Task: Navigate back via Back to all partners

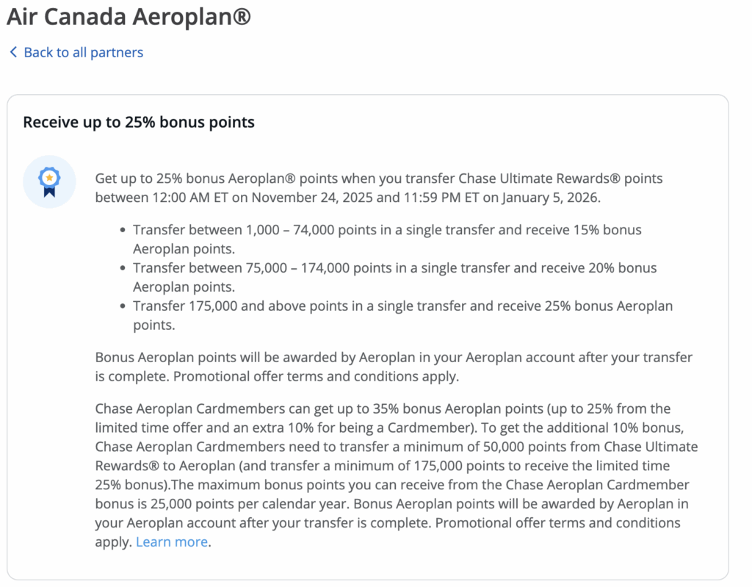Action: coord(82,52)
